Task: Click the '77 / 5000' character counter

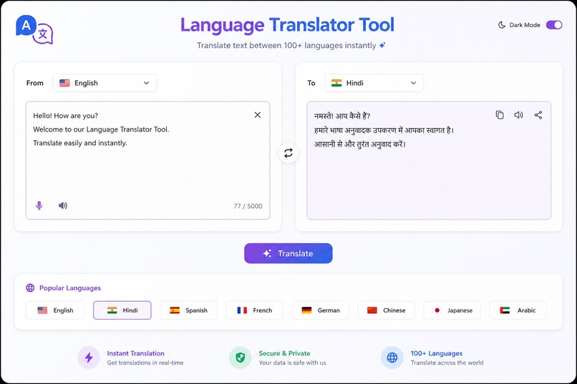Action: [x=248, y=206]
